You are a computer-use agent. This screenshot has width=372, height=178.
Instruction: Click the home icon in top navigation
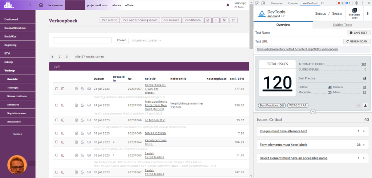(x=41, y=5)
